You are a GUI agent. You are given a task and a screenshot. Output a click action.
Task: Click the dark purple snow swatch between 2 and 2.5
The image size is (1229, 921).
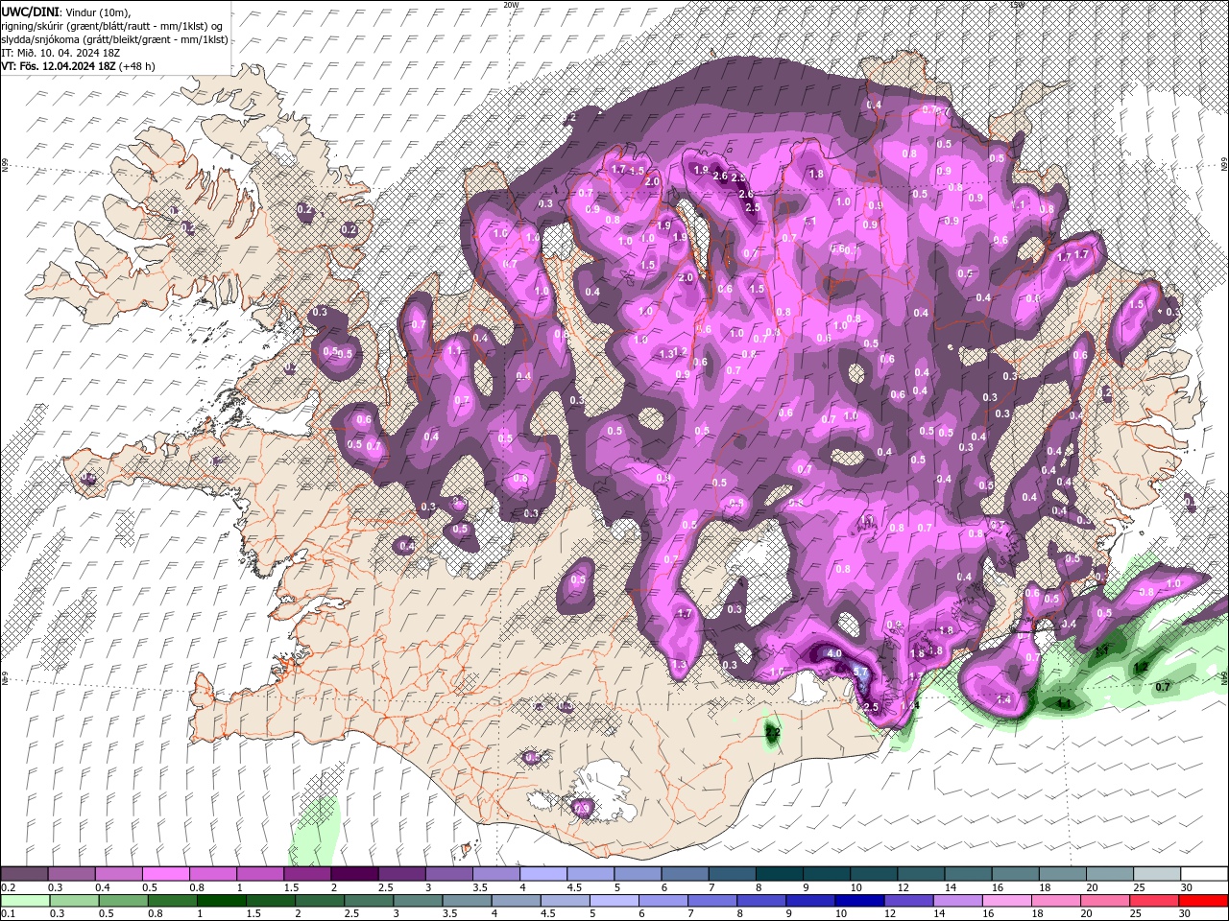tap(354, 874)
